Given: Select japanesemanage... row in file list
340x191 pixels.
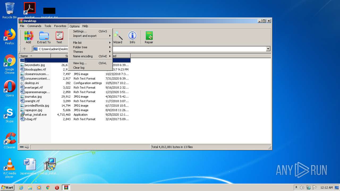Looking at the screenshot, I should click(x=75, y=92).
